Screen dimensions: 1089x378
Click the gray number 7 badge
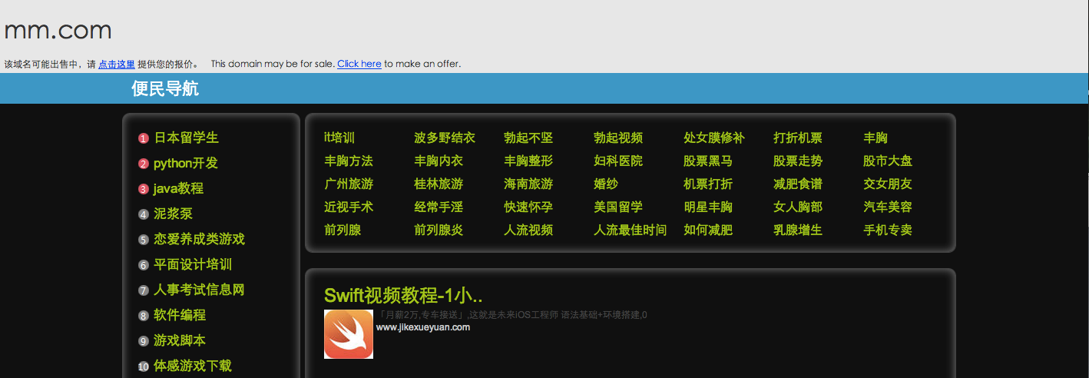click(143, 290)
